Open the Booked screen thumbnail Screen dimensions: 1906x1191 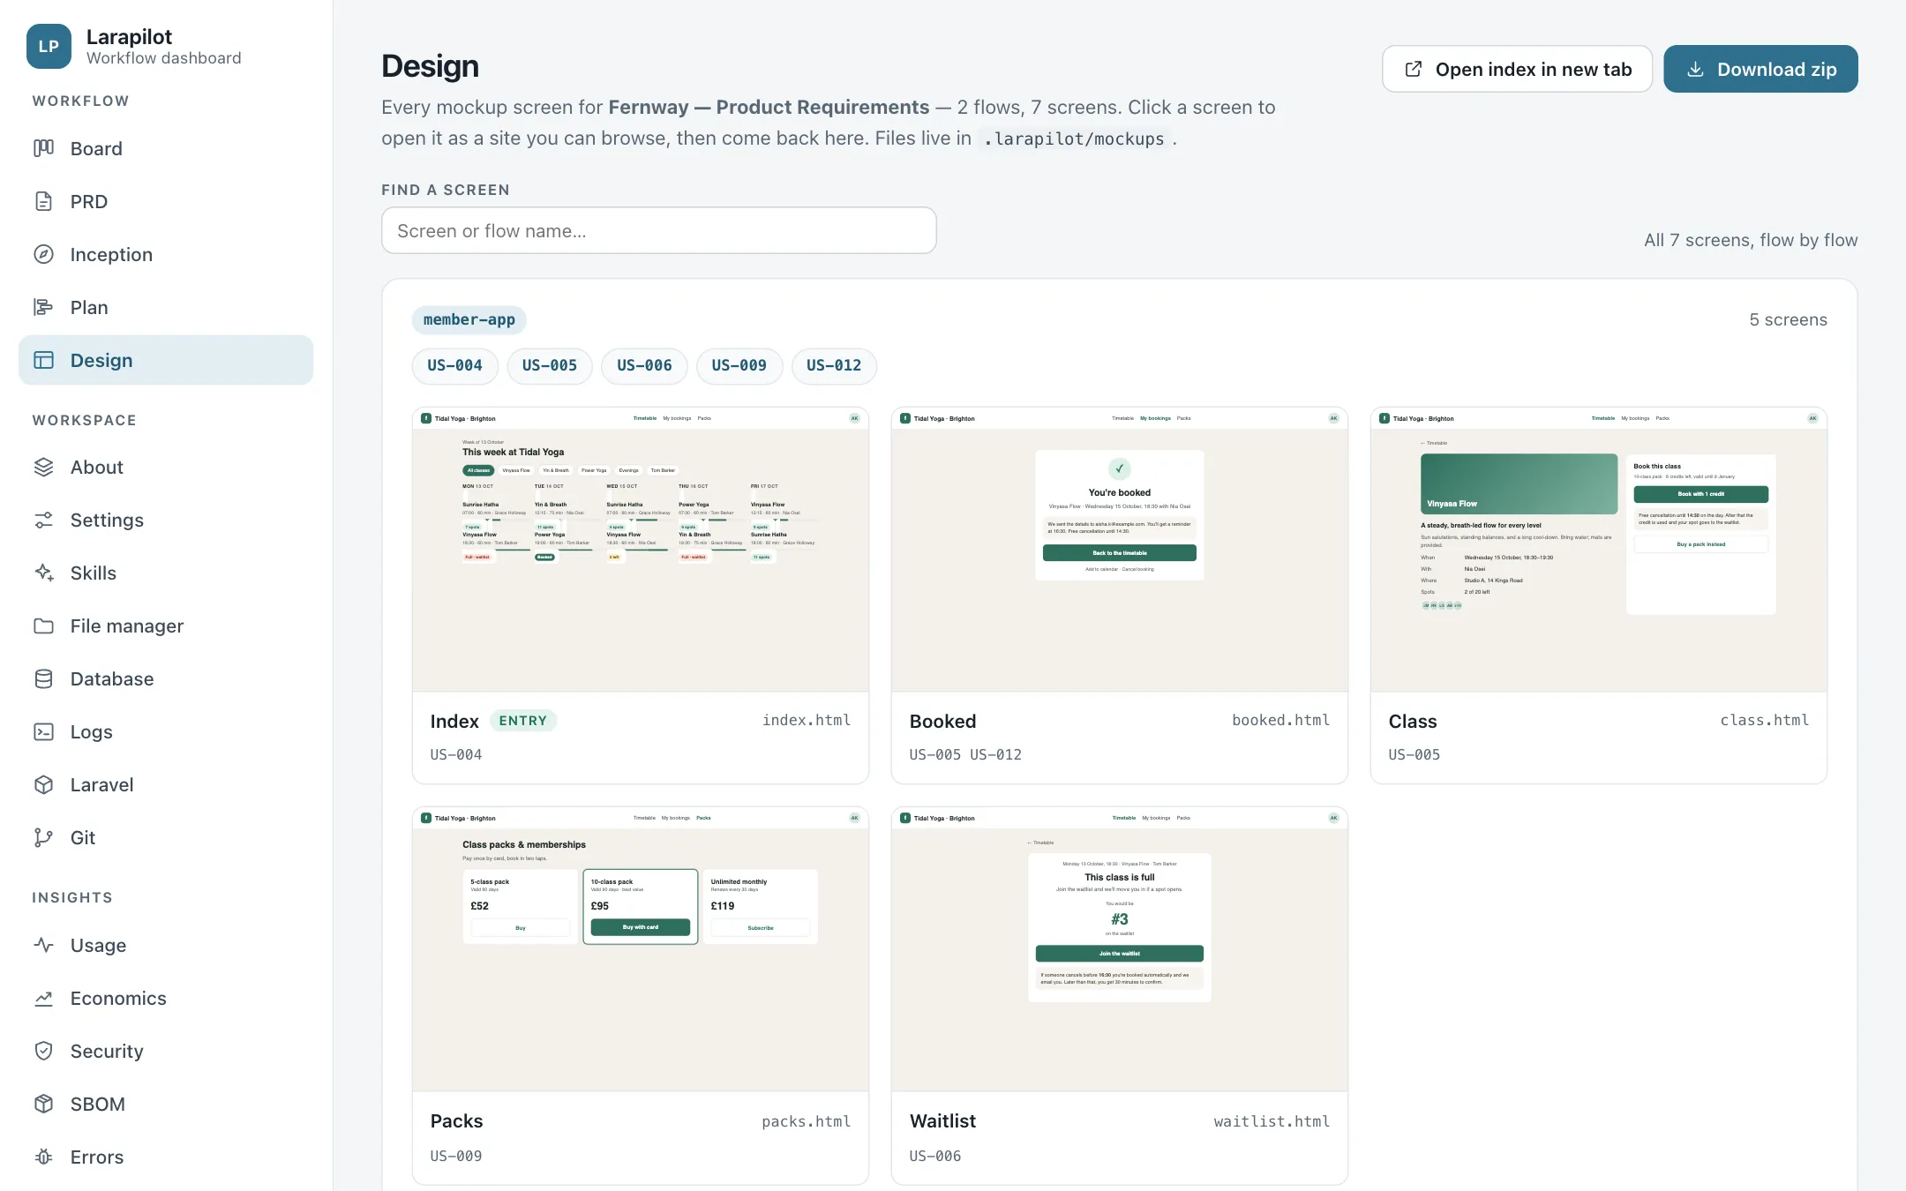(x=1120, y=549)
